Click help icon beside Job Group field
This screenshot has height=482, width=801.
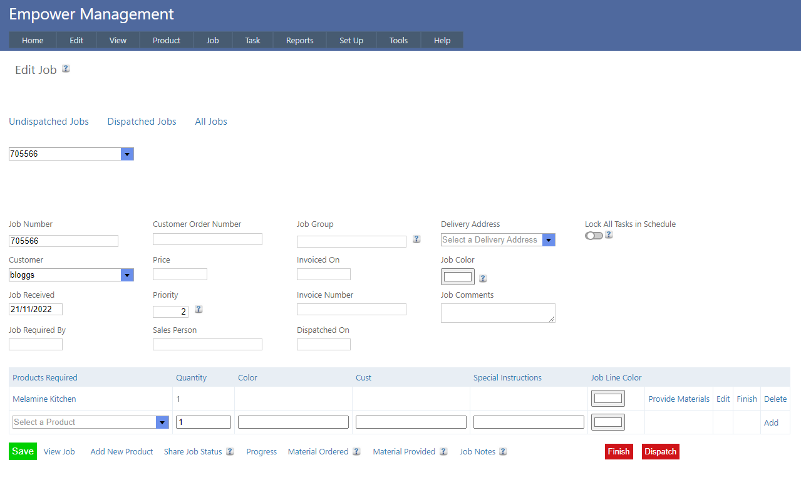coord(416,239)
